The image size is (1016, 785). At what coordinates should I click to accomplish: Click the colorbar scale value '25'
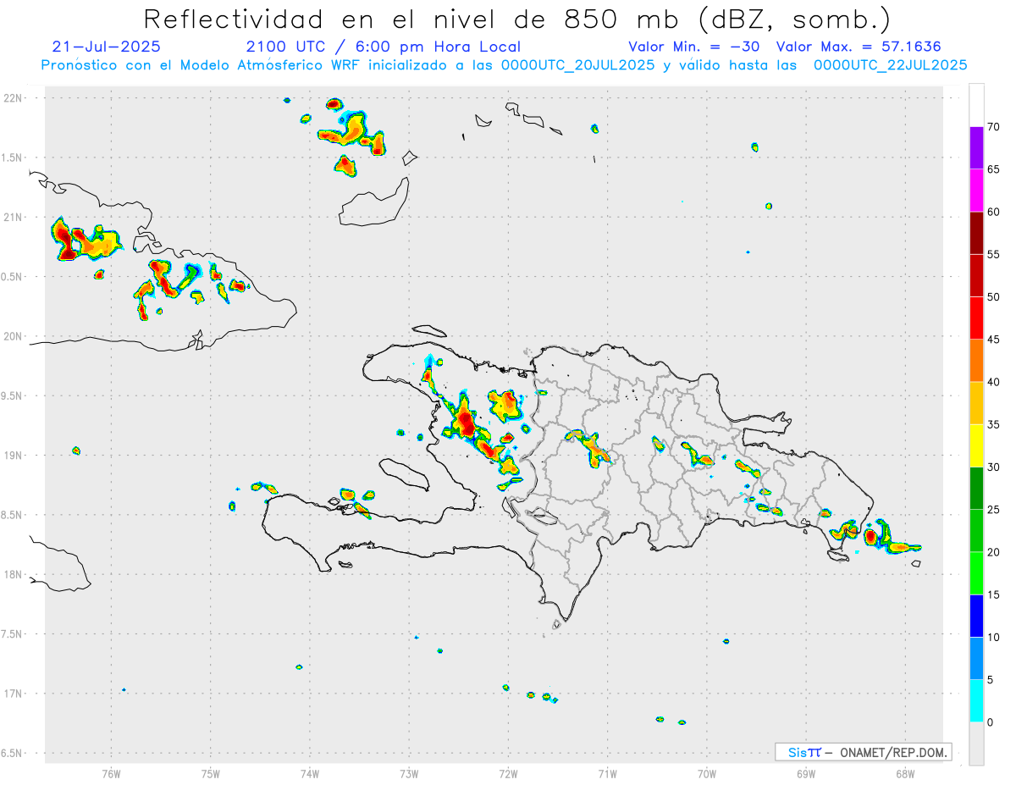click(x=994, y=510)
